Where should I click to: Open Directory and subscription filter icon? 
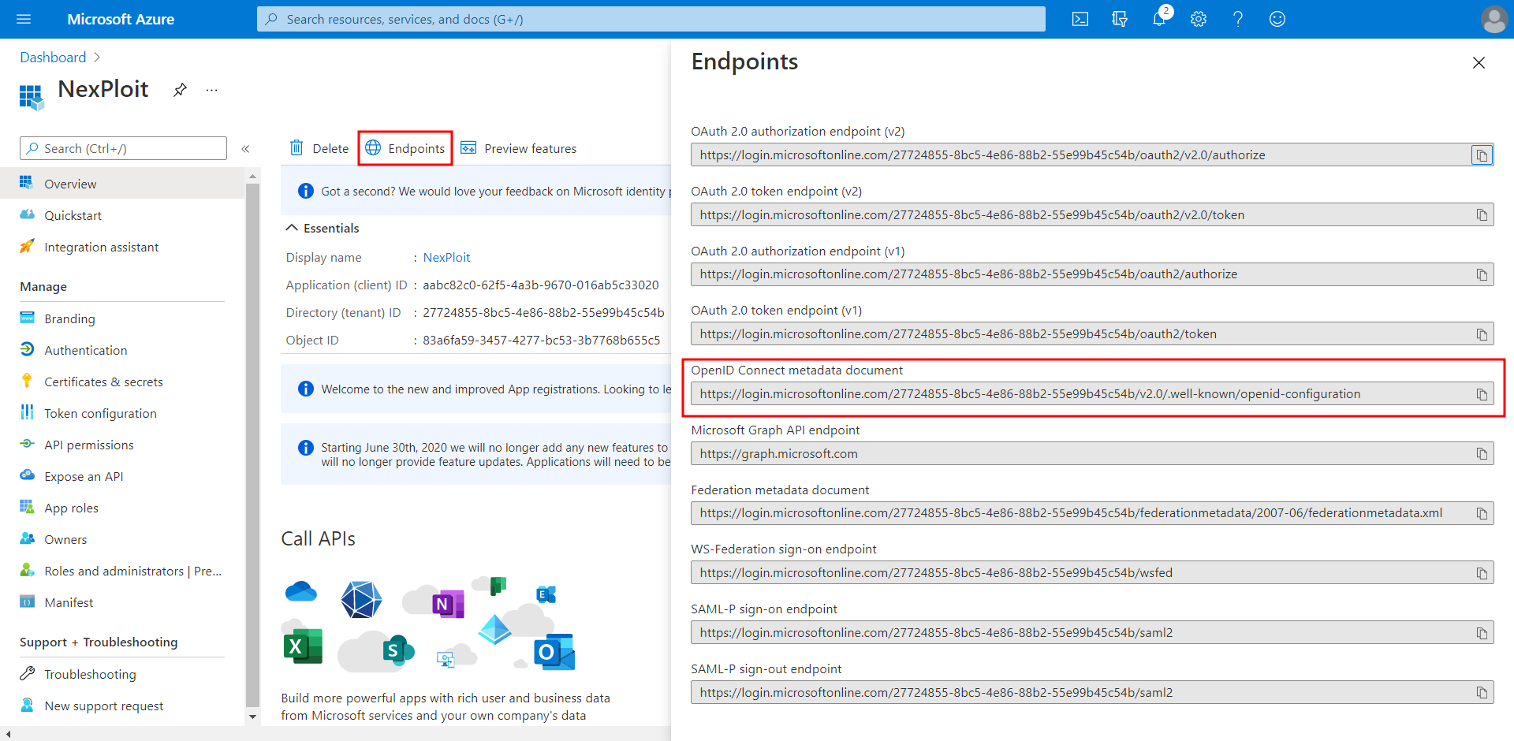pos(1120,19)
